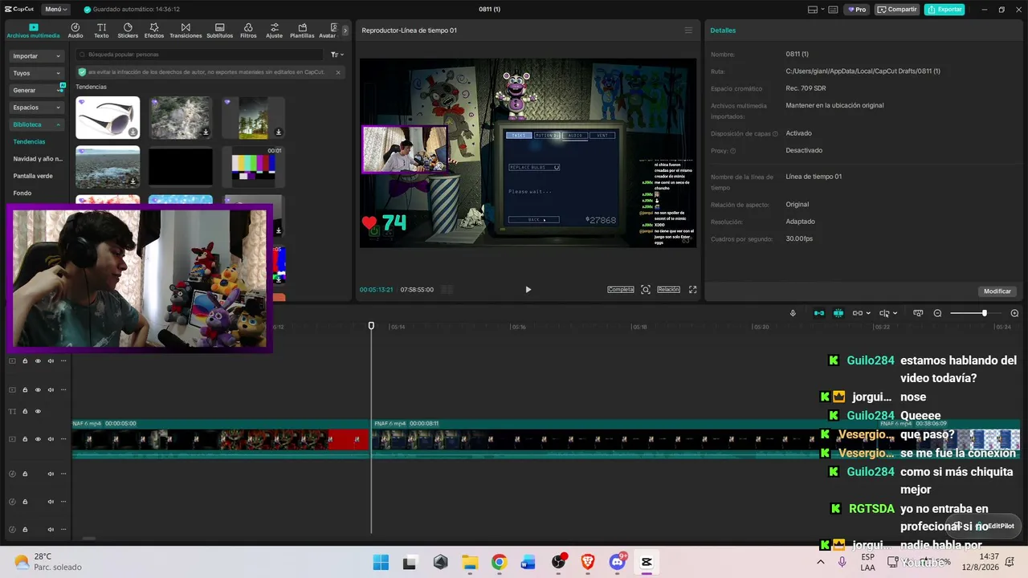Screen dimensions: 1028x578
Task: Toggle visibility of the second video track
Action: (x=38, y=389)
